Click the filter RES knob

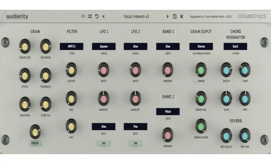tap(71, 99)
